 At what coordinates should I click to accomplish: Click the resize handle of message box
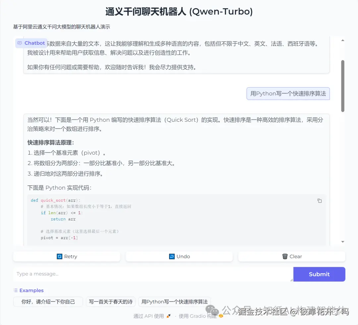pyautogui.click(x=292, y=280)
